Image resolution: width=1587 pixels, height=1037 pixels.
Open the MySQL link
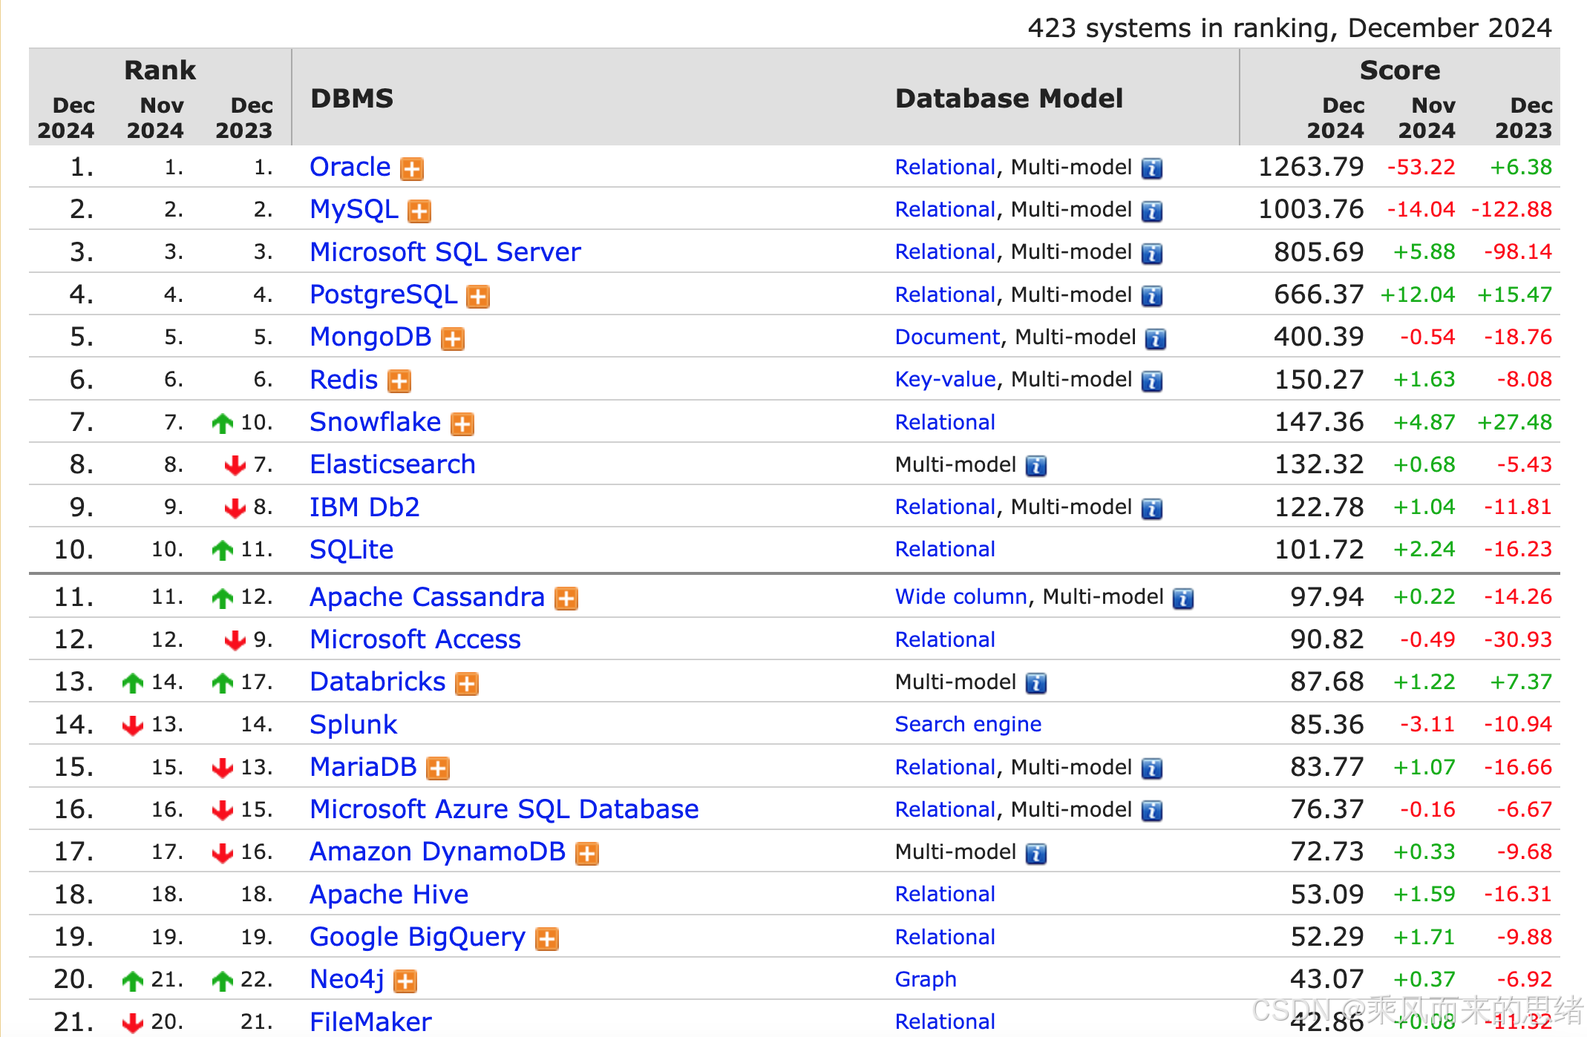click(x=354, y=209)
